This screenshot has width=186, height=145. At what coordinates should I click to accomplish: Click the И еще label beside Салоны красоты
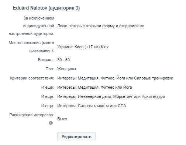[x=48, y=106]
